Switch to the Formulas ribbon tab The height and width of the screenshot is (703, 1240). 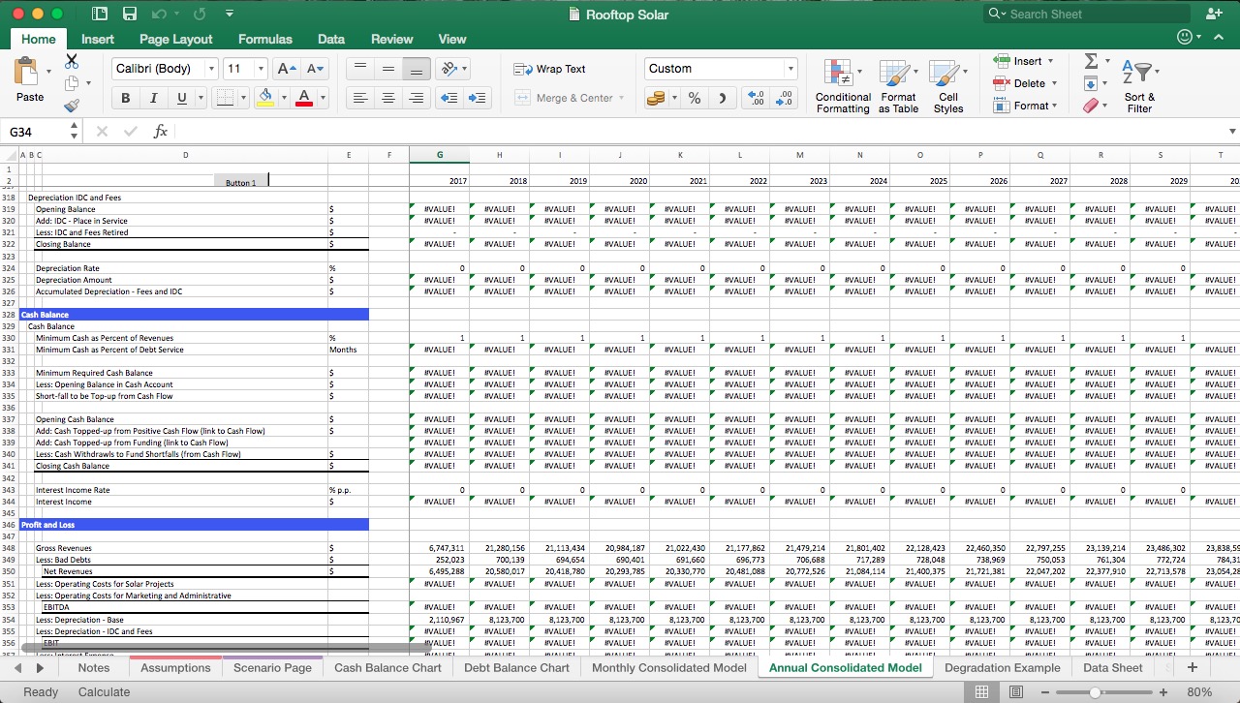point(264,39)
